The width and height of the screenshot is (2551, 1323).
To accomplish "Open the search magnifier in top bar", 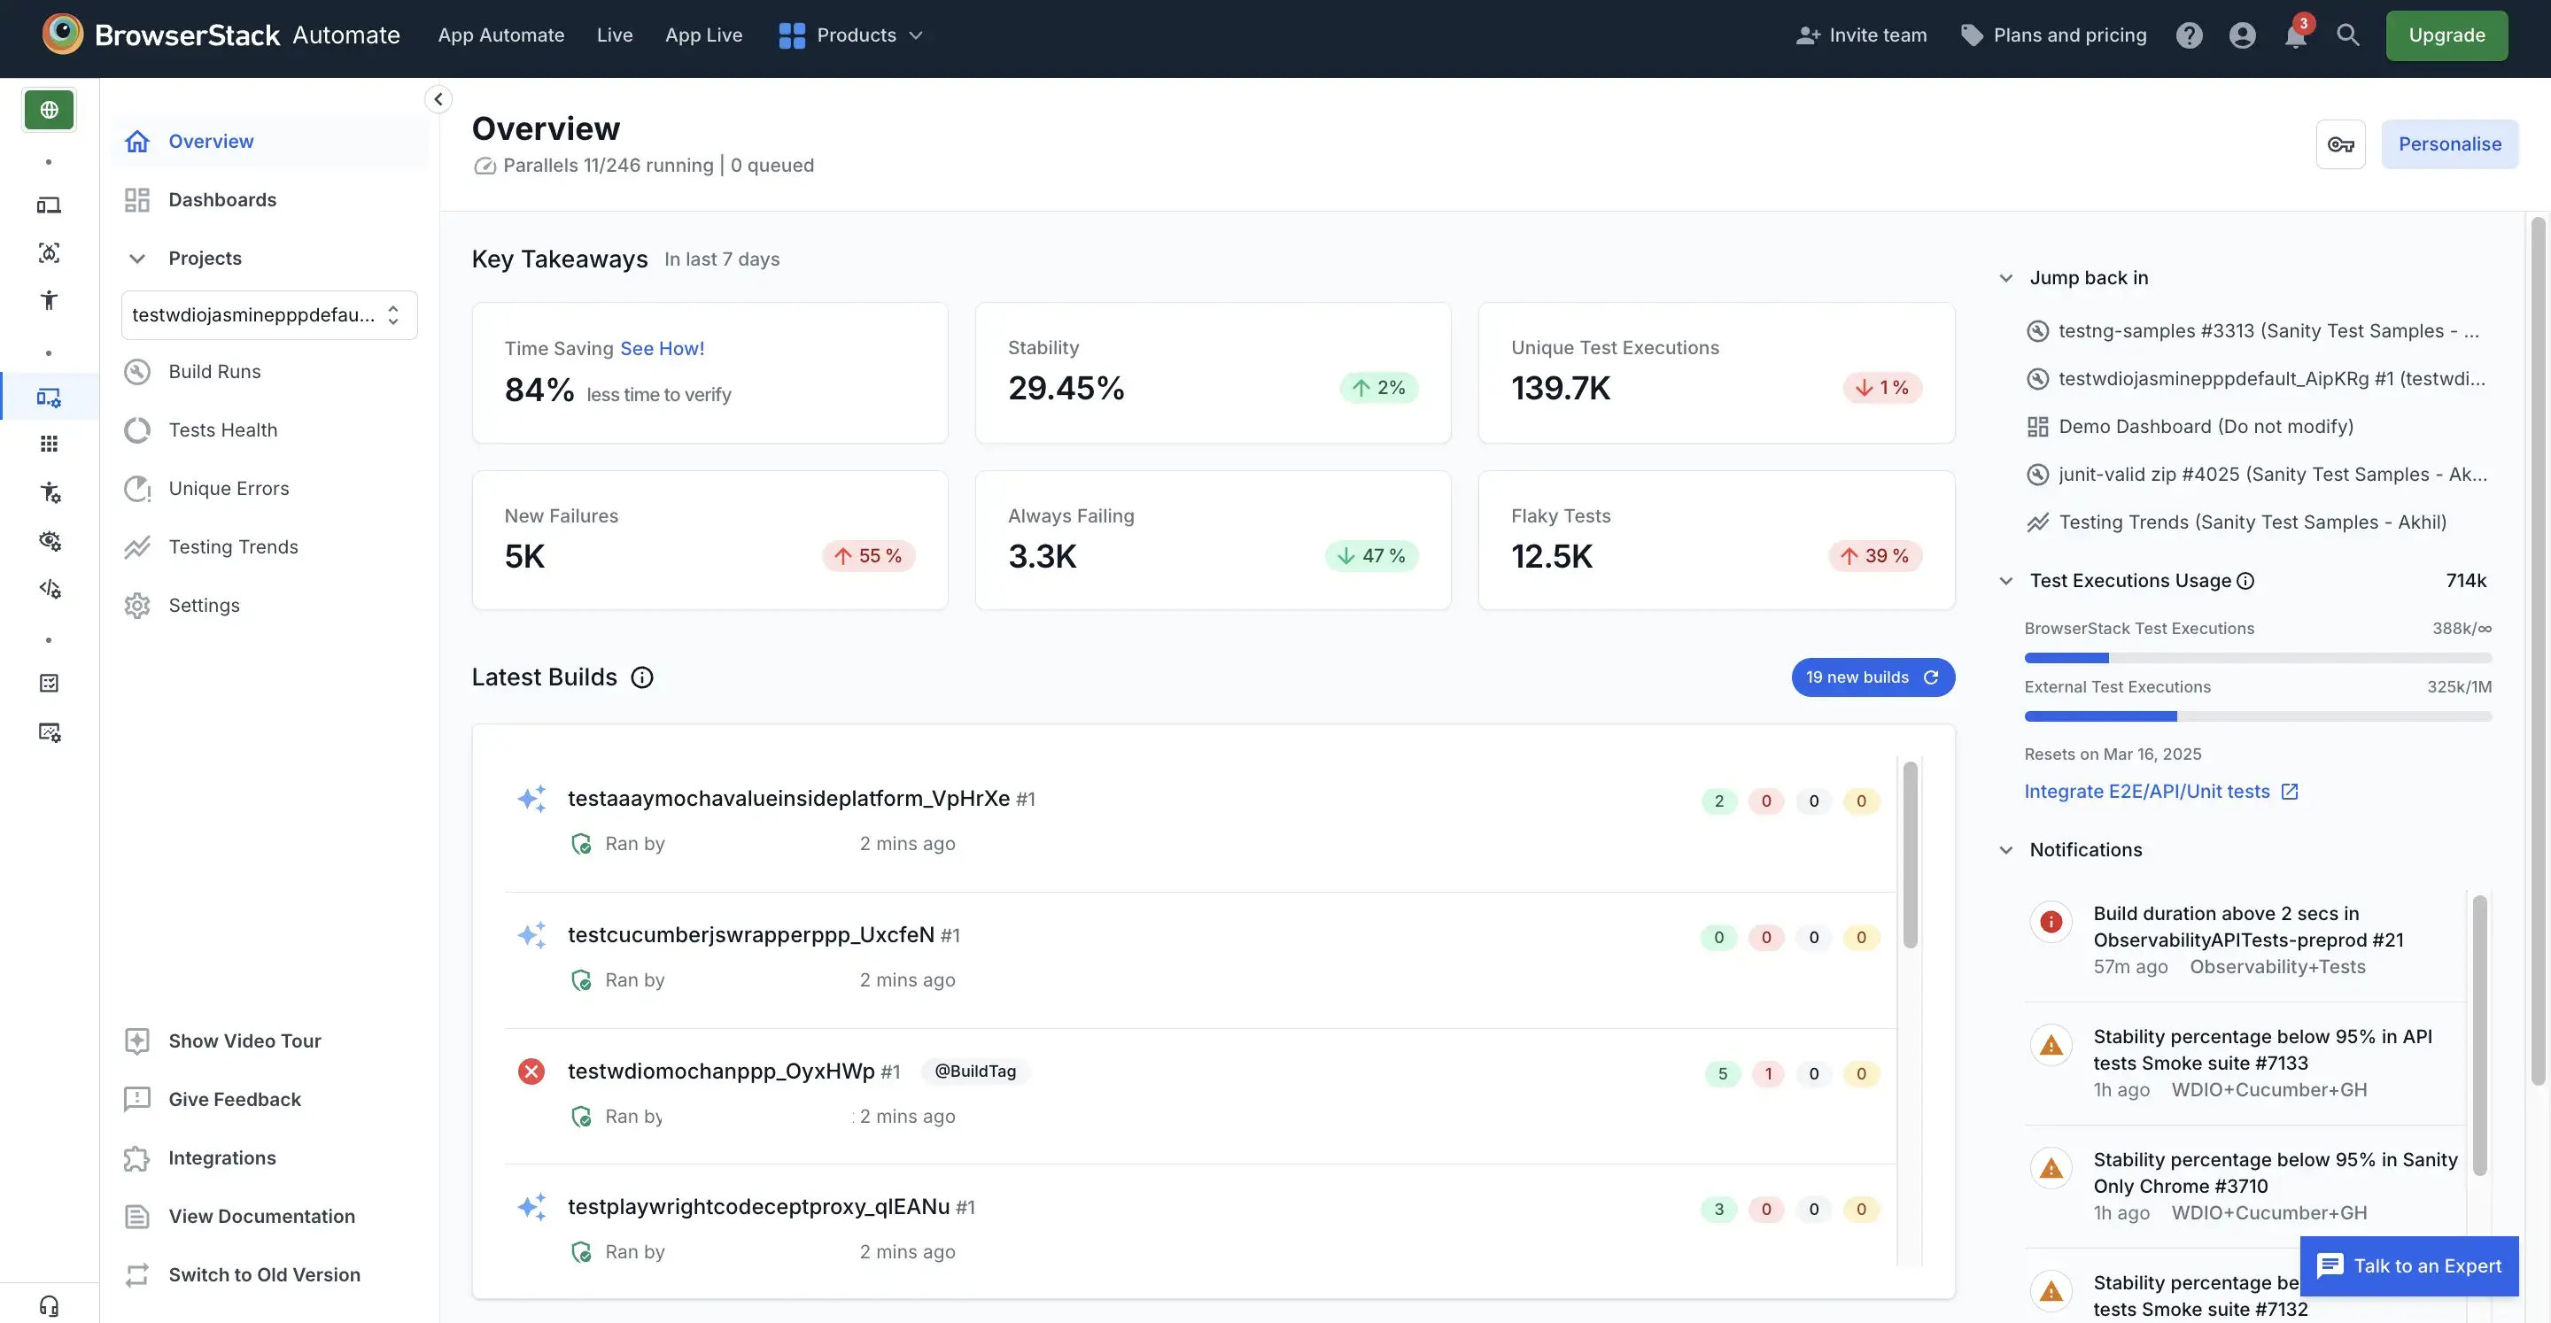I will (2349, 35).
